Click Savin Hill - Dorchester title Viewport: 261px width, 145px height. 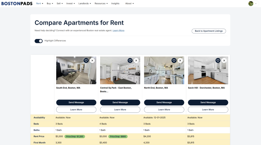(x=206, y=88)
